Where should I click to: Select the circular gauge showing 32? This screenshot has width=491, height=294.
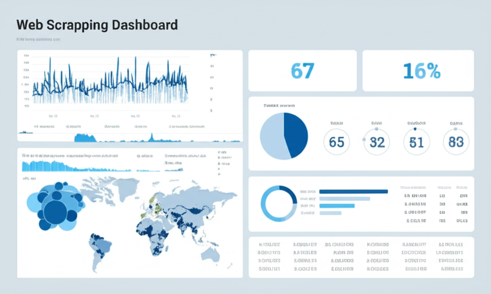tap(377, 142)
